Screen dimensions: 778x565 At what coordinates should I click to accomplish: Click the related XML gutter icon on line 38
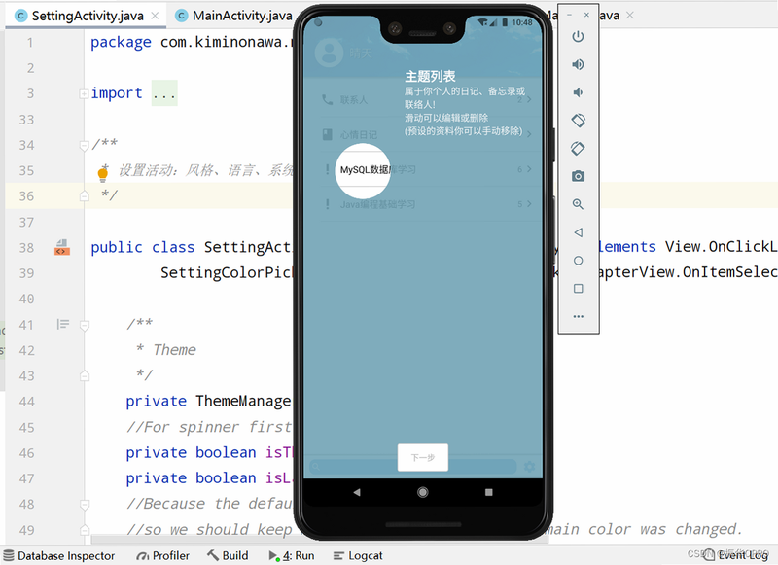click(62, 248)
